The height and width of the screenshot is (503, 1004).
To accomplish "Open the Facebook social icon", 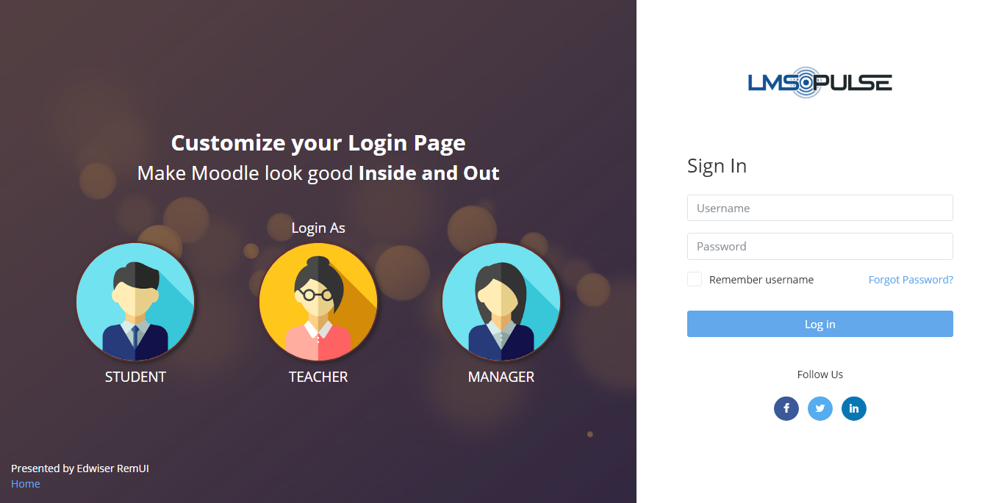I will pos(786,408).
